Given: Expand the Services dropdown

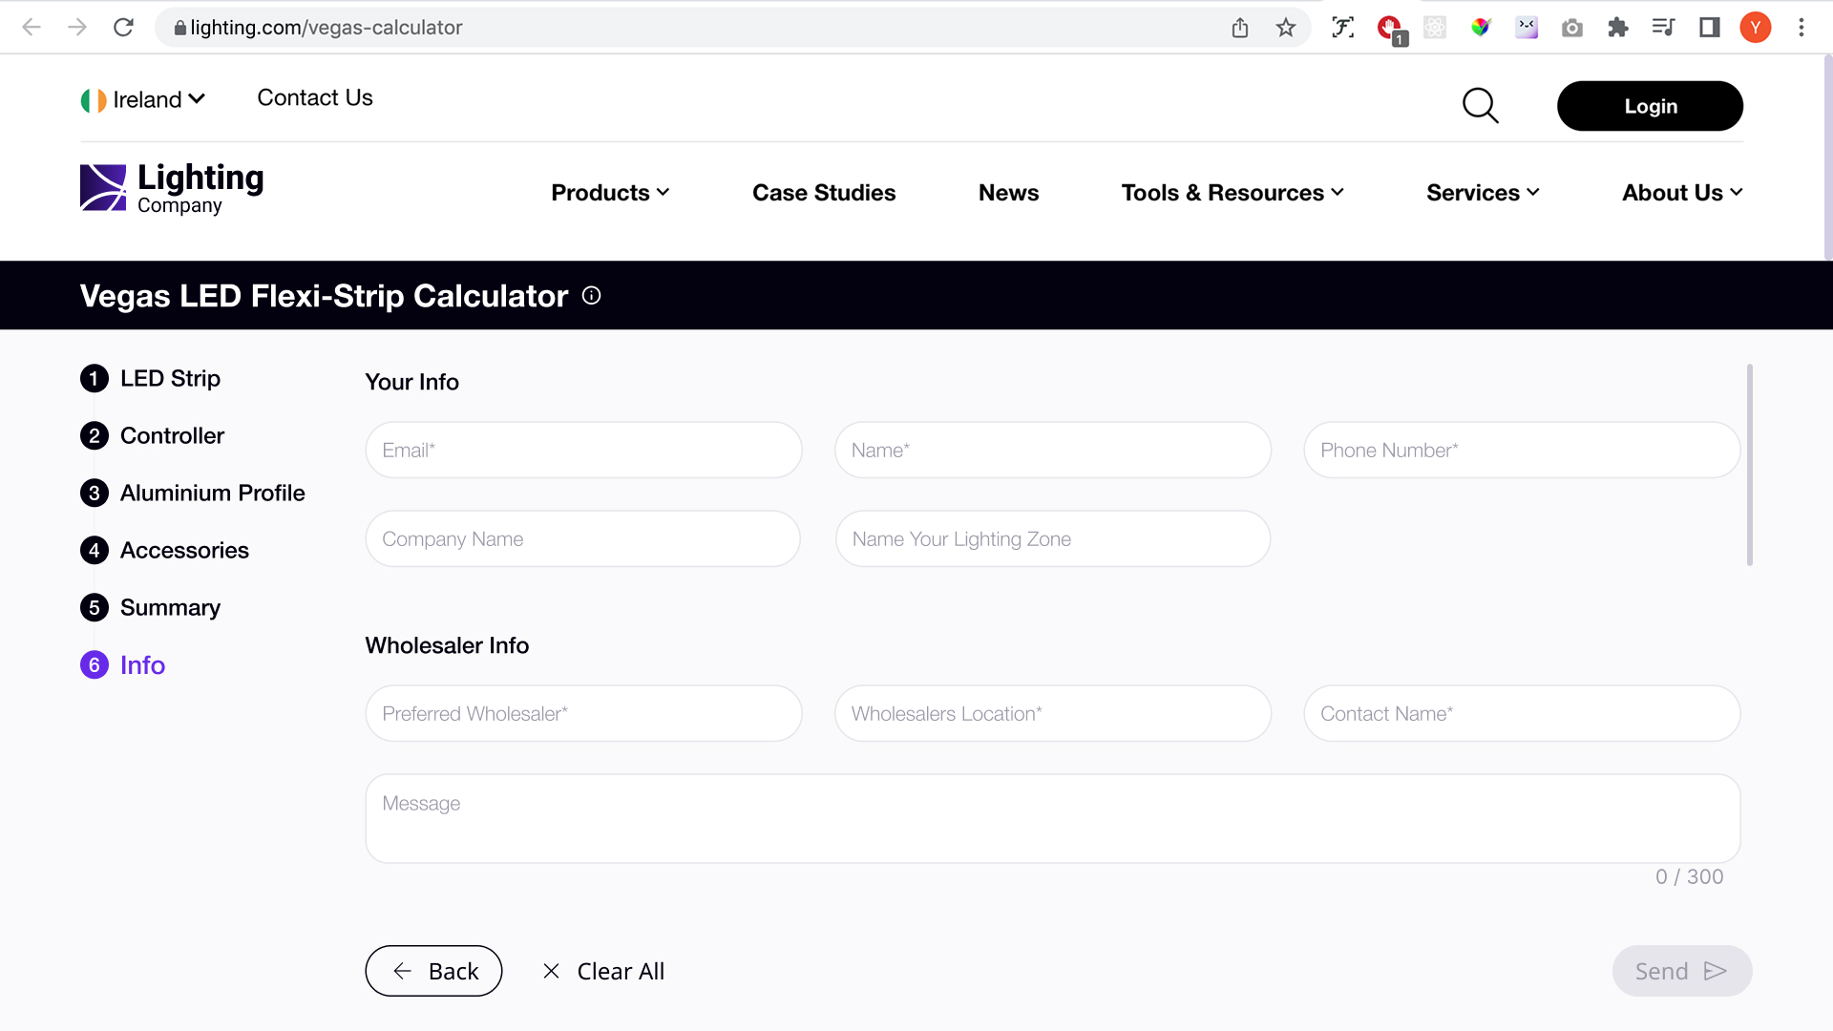Looking at the screenshot, I should tap(1482, 193).
